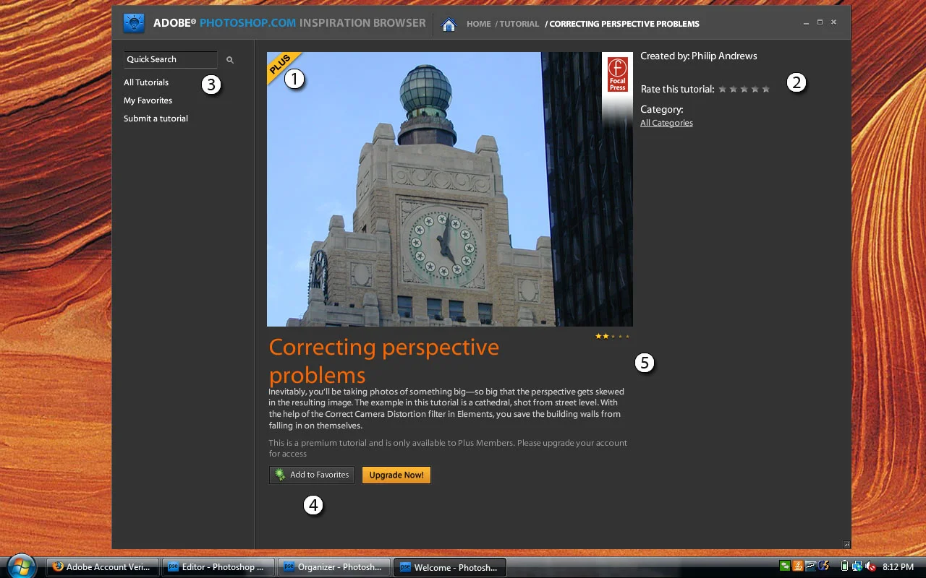926x578 pixels.
Task: Rate the tutorial four stars
Action: (755, 90)
